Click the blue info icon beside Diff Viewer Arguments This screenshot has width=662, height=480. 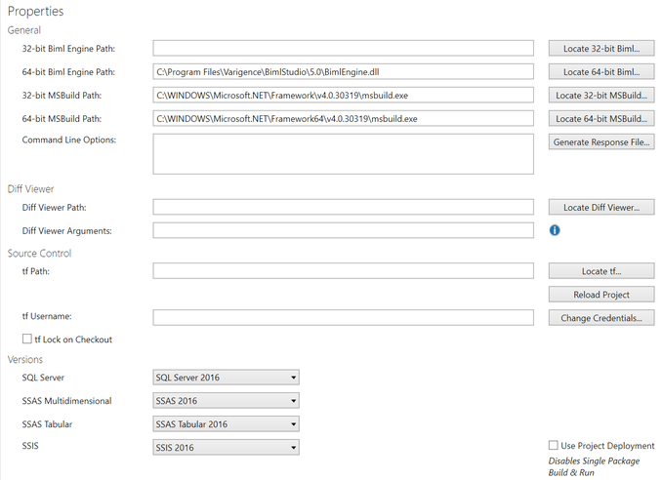[x=555, y=230]
